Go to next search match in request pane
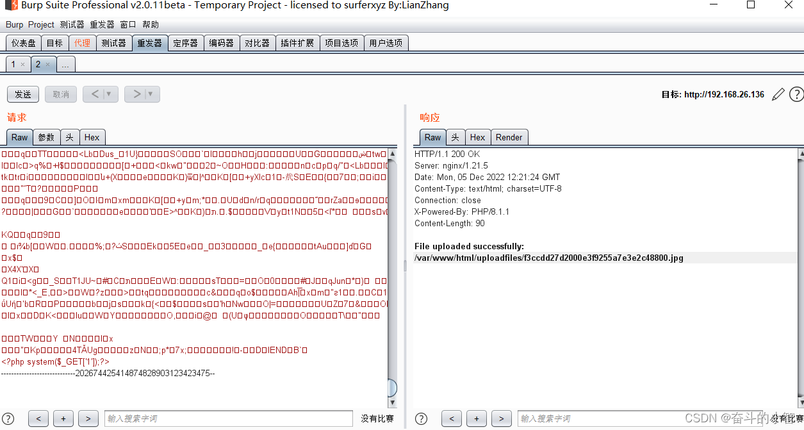 click(x=88, y=418)
